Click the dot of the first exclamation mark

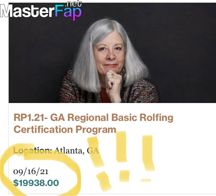pos(104,181)
